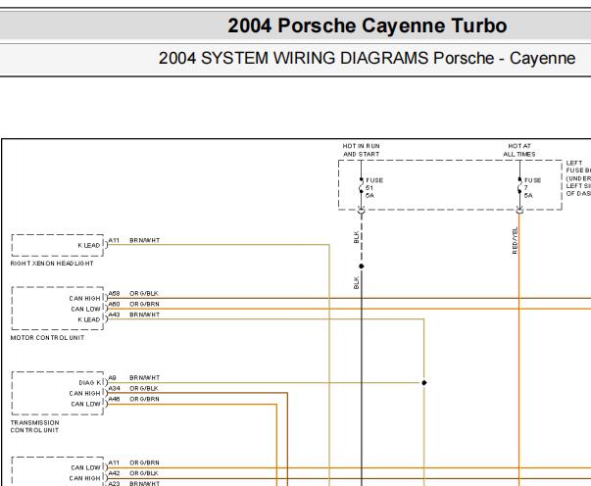591x486 pixels.
Task: Click vertical "BLK" label on the dashed wire
Action: (x=357, y=237)
